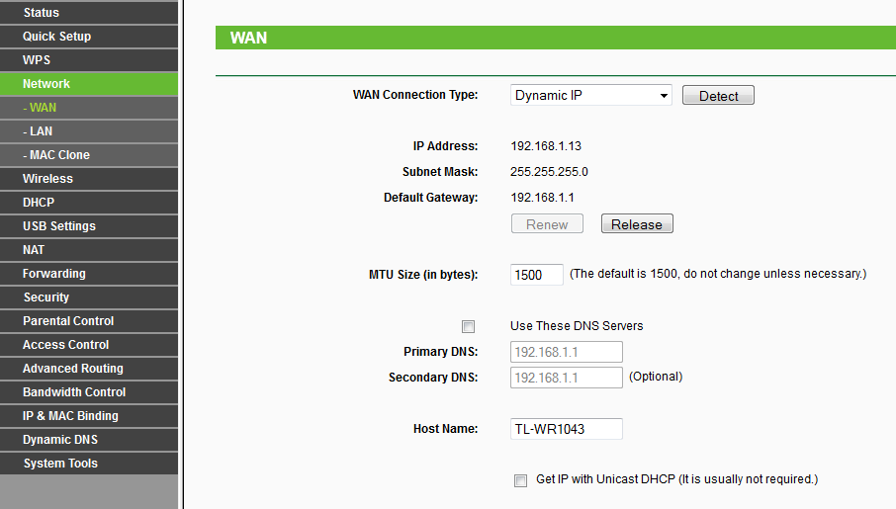Open System Tools menu
The image size is (896, 509).
pyautogui.click(x=89, y=464)
